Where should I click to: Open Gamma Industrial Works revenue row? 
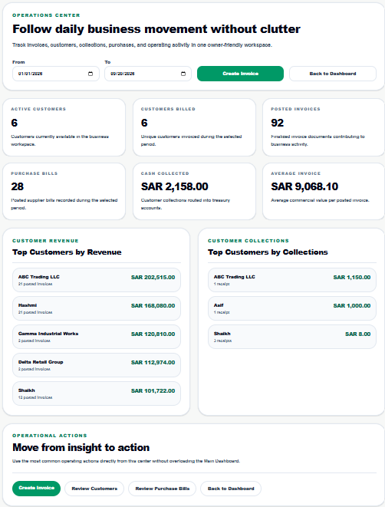[x=97, y=337]
